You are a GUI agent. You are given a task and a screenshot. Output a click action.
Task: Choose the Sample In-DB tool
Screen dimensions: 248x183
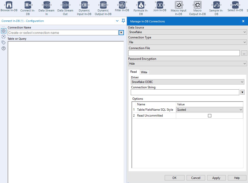pos(216,8)
